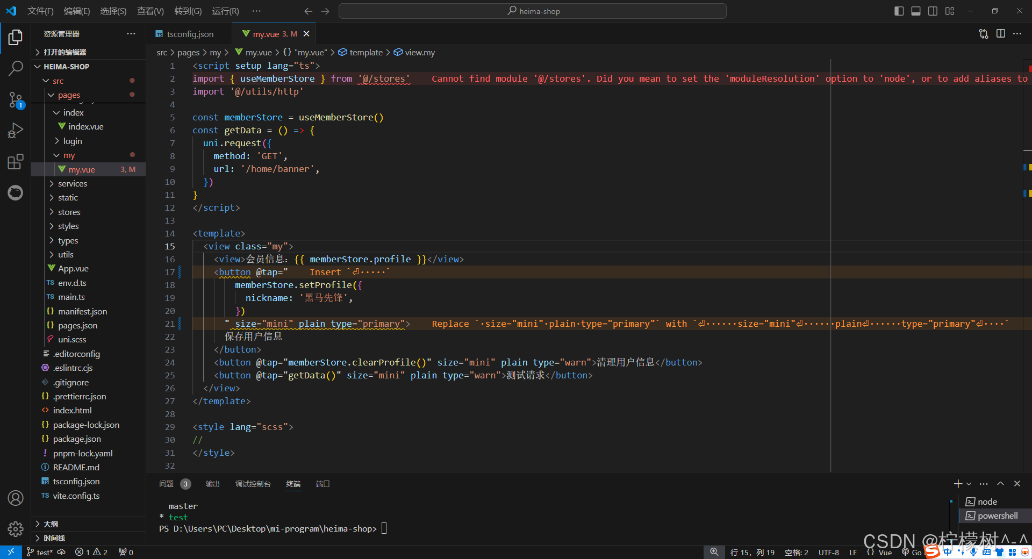Go back with the navigation arrow
This screenshot has width=1032, height=559.
[x=308, y=11]
